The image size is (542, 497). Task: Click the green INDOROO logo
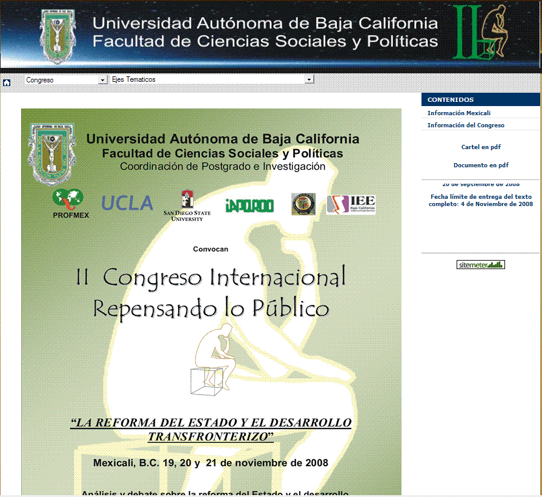pyautogui.click(x=250, y=205)
